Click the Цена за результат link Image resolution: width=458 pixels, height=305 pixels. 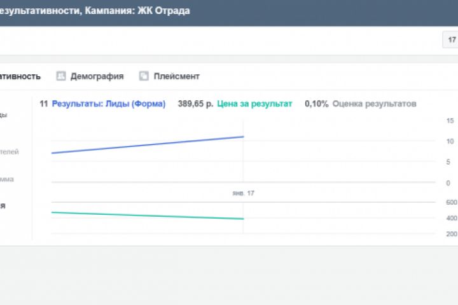tap(254, 104)
